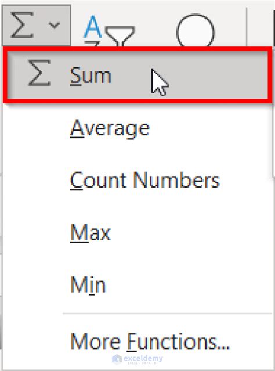Click the sigma icon beside Sum
The height and width of the screenshot is (371, 275).
(39, 73)
